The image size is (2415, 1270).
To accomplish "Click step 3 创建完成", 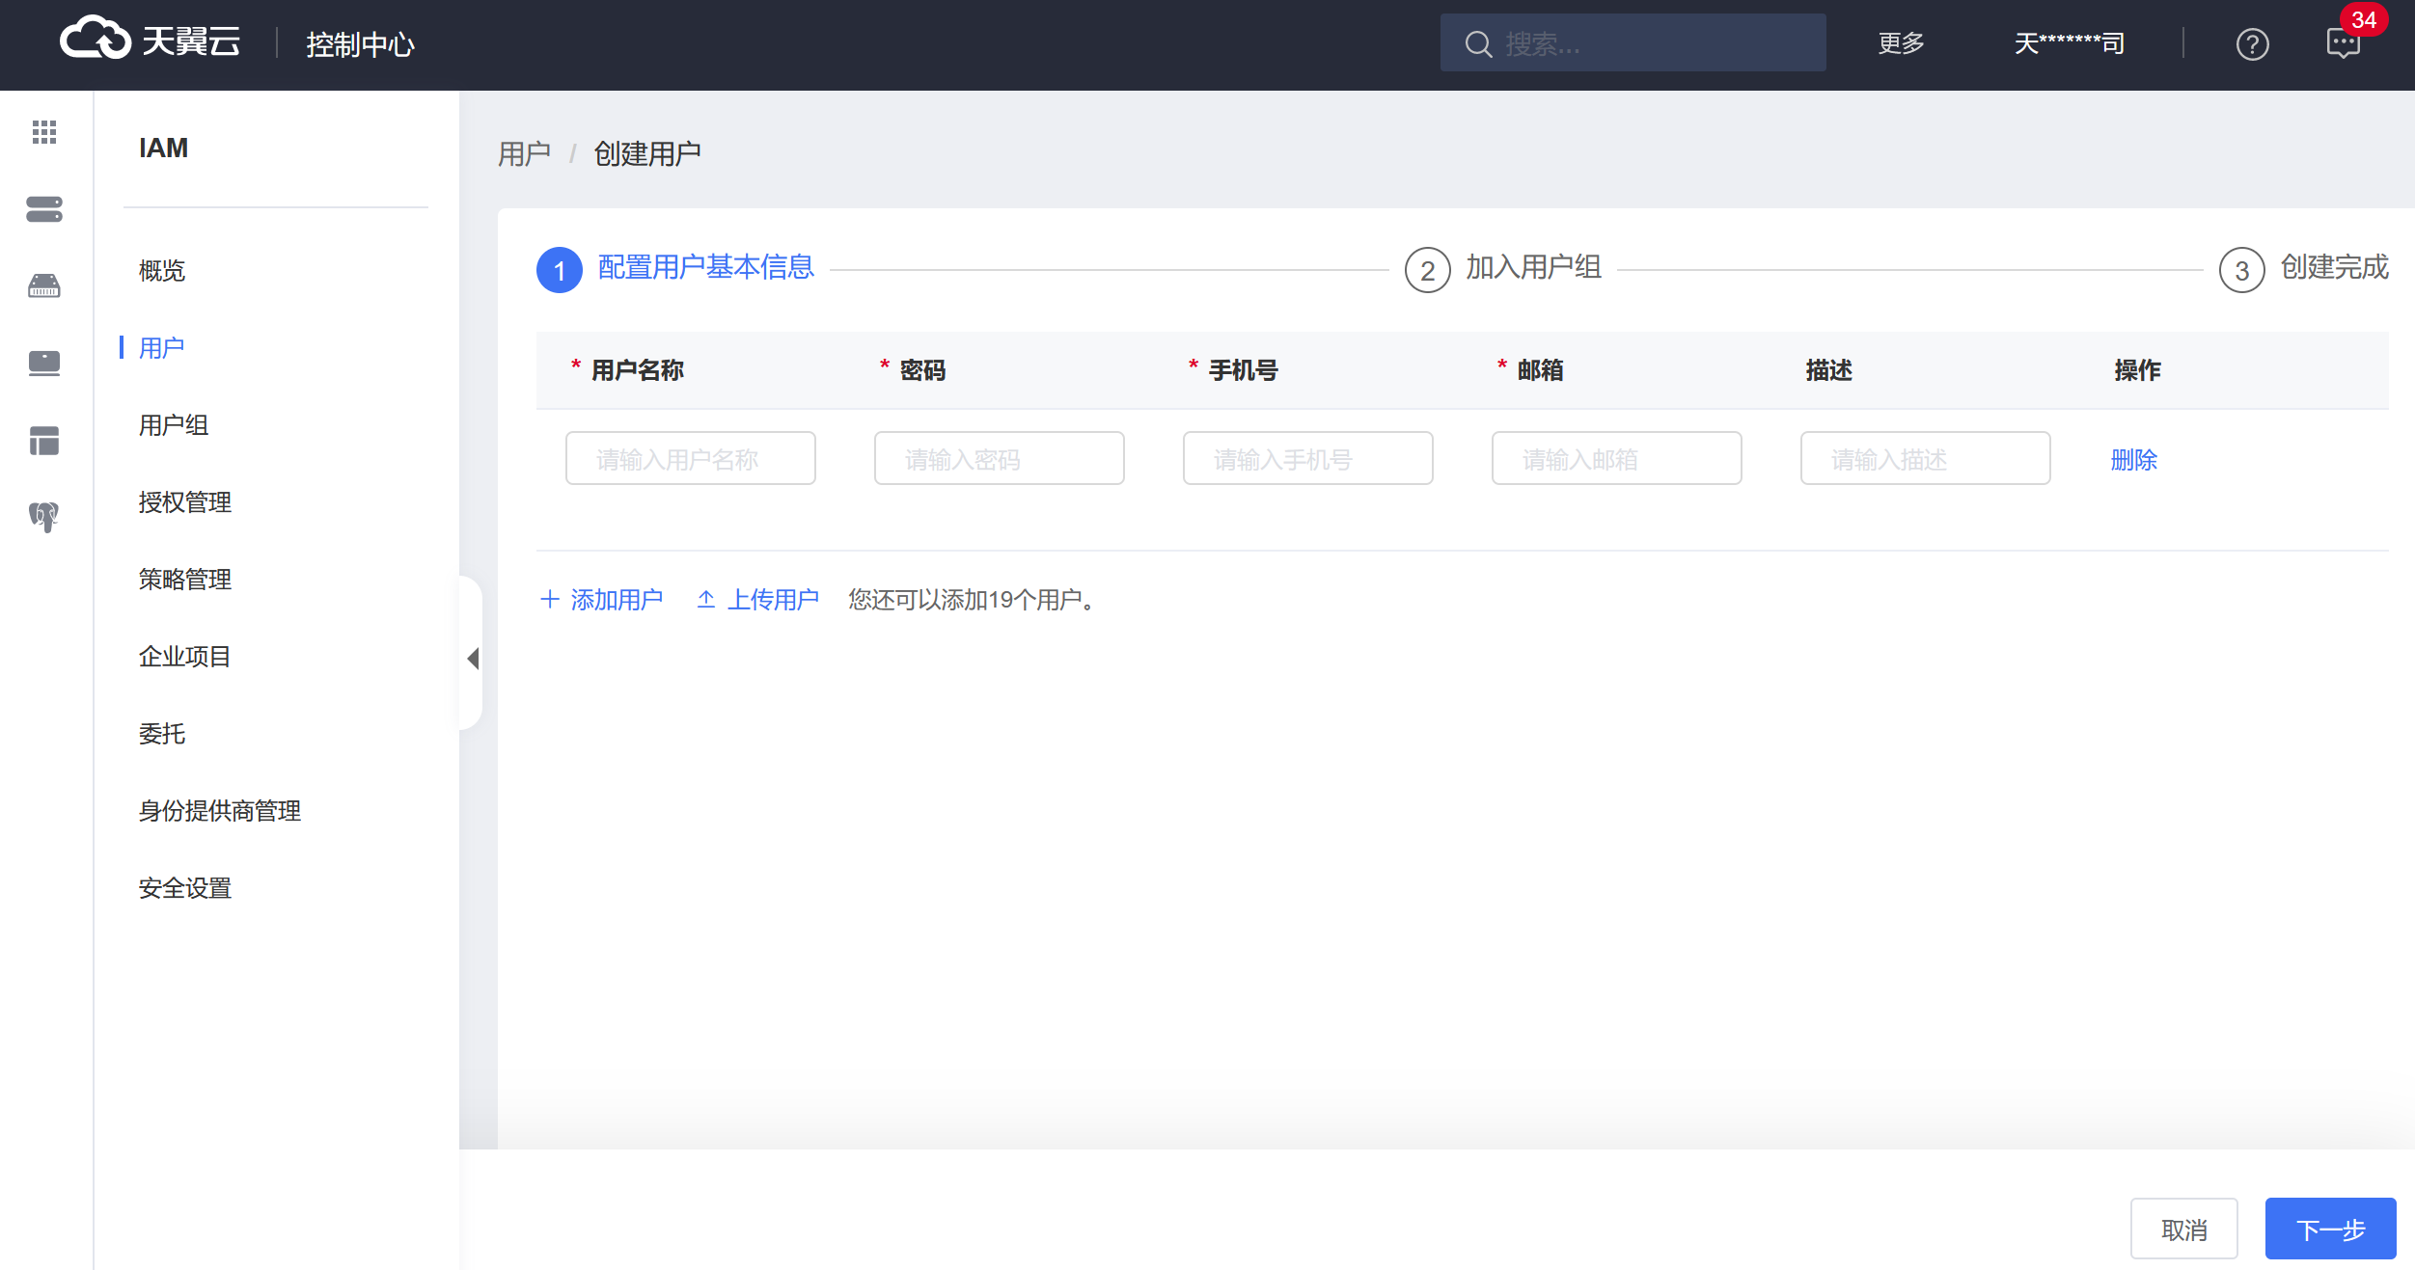I will pyautogui.click(x=2304, y=269).
